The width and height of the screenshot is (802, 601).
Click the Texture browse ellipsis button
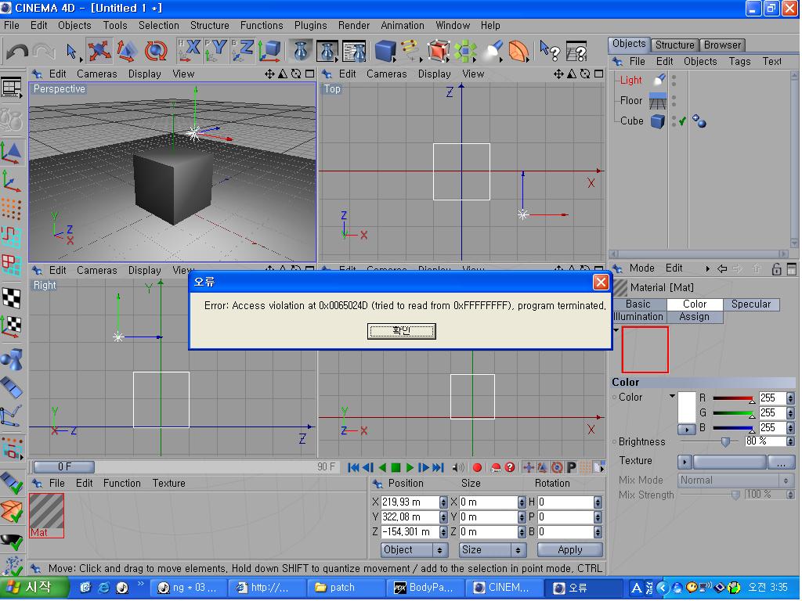[781, 462]
